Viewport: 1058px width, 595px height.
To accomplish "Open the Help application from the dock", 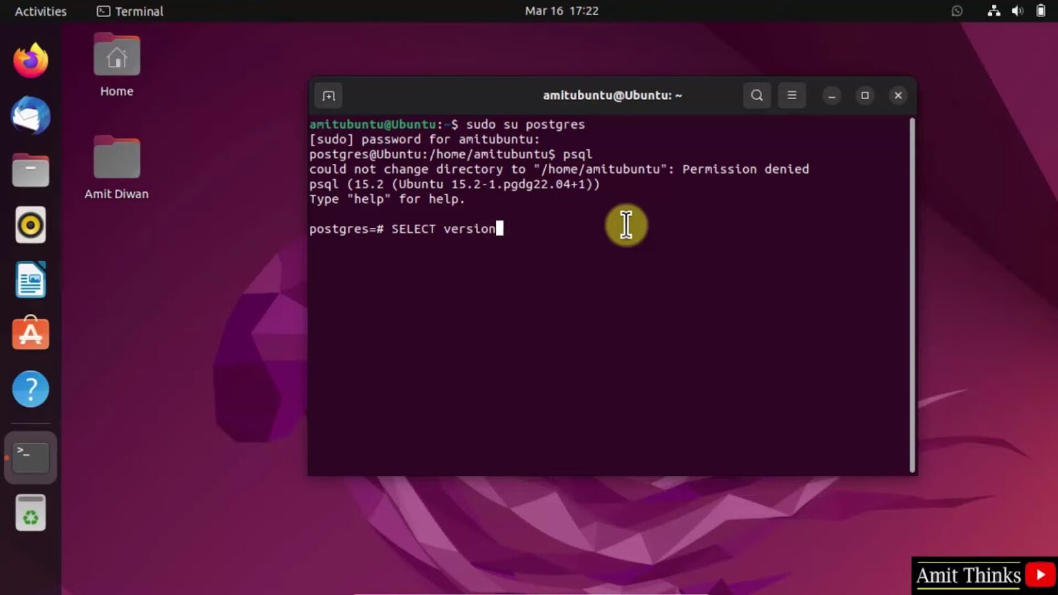I will [30, 388].
